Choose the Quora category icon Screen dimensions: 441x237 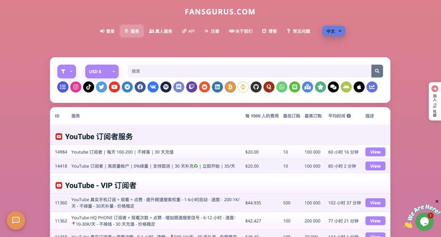[269, 87]
